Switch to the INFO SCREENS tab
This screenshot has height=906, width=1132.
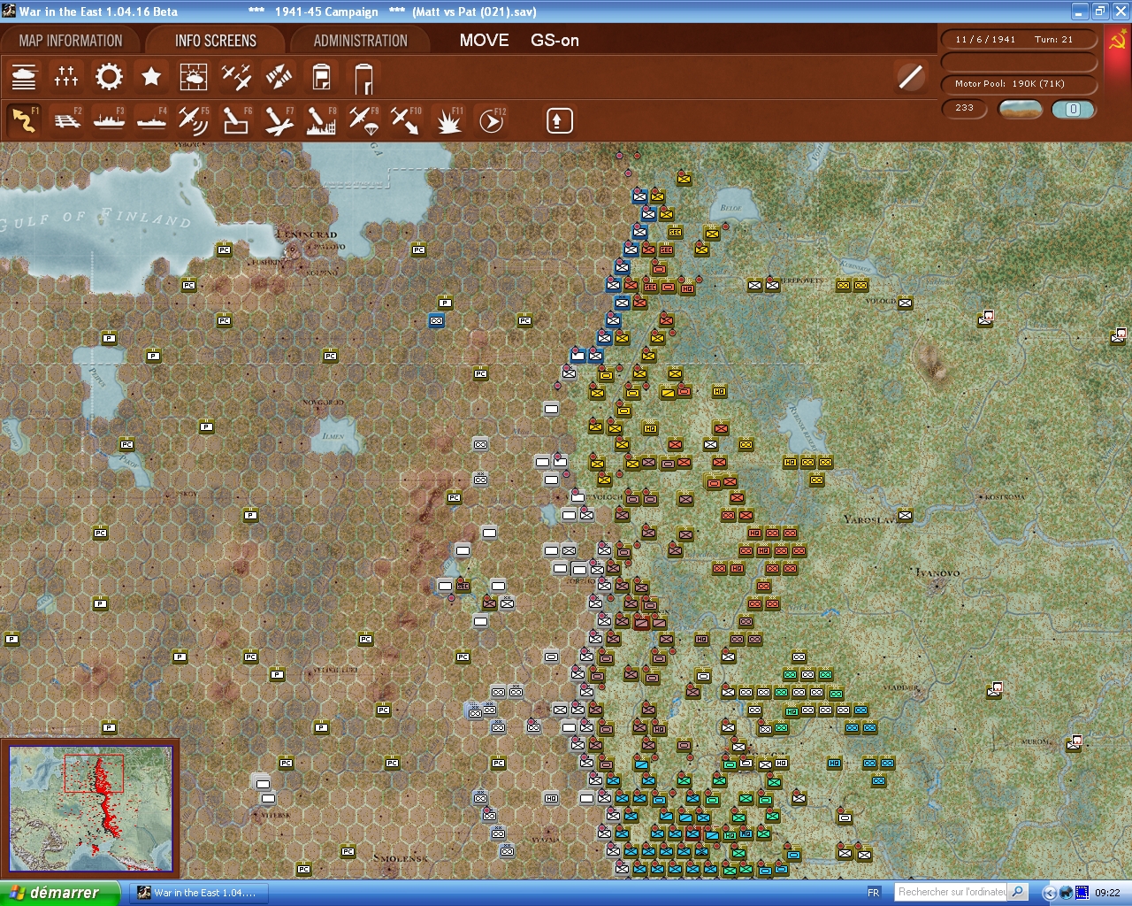[x=215, y=41]
